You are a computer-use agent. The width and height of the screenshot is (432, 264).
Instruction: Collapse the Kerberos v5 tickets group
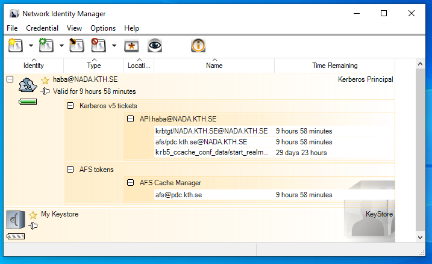coord(70,106)
